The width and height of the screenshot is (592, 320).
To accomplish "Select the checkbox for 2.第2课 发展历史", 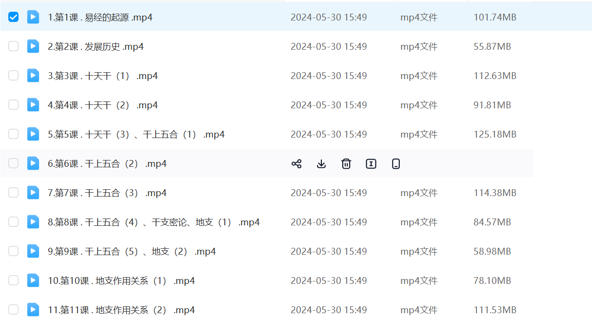I will click(14, 46).
